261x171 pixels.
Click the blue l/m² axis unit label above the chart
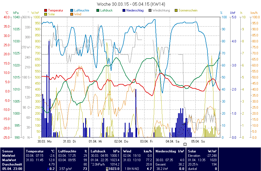(x=233, y=13)
